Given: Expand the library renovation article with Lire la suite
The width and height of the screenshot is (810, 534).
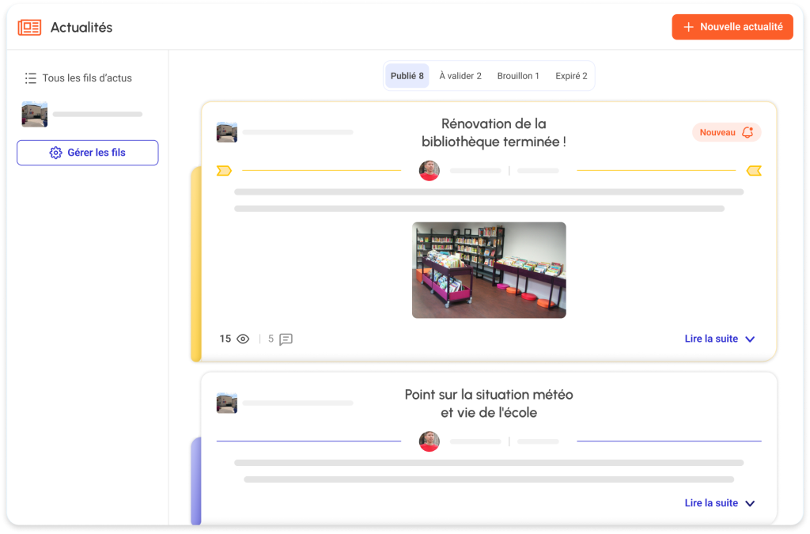Looking at the screenshot, I should 711,339.
